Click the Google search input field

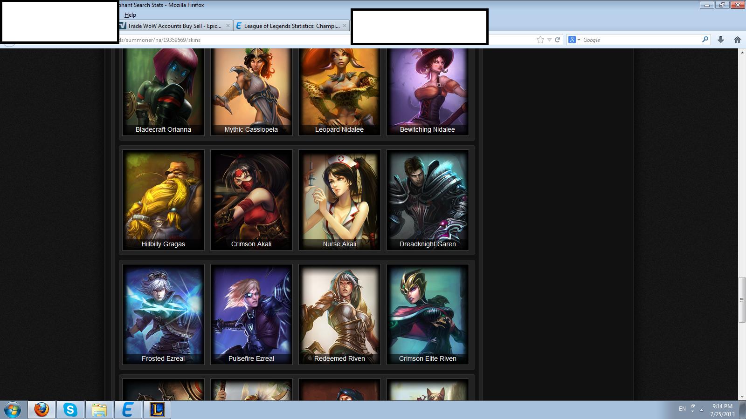(x=641, y=40)
